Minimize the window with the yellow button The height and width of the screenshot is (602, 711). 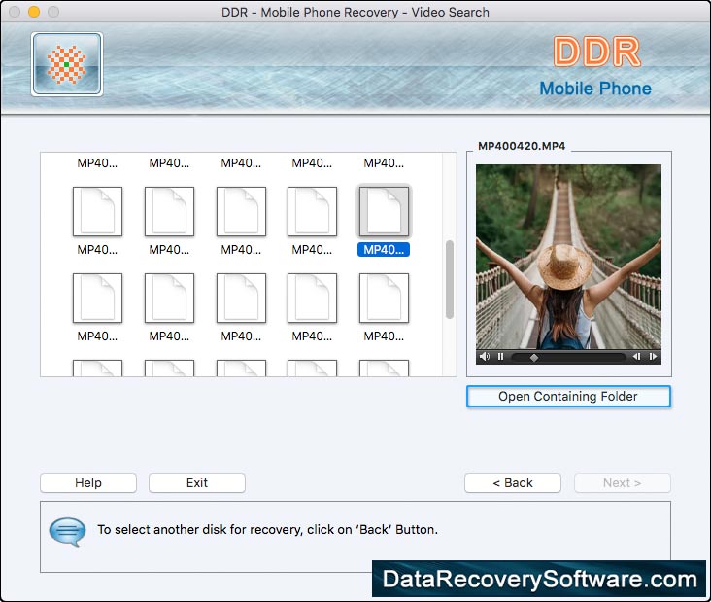click(x=34, y=12)
